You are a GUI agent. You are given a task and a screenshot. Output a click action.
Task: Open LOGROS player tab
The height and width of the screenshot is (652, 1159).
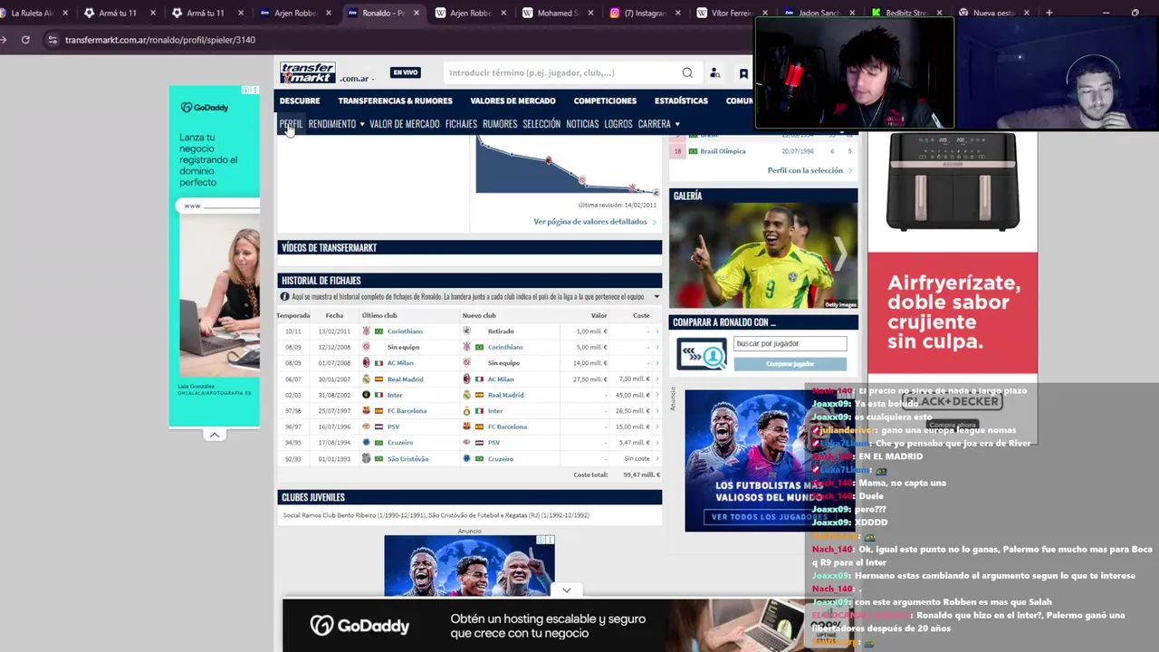[618, 124]
